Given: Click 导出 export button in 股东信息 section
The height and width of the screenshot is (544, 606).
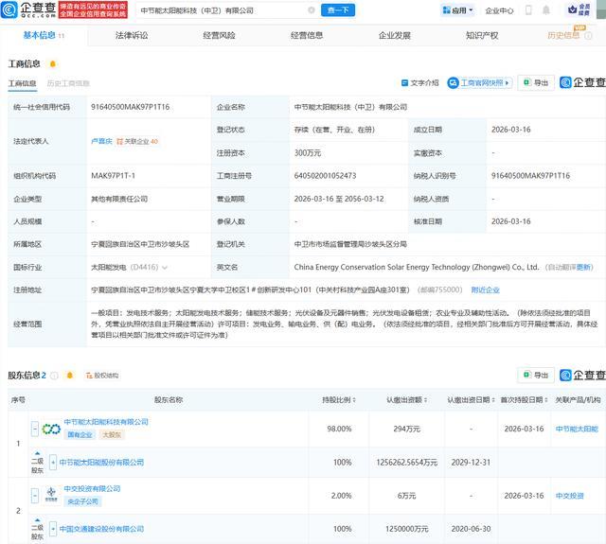Looking at the screenshot, I should click(x=536, y=376).
